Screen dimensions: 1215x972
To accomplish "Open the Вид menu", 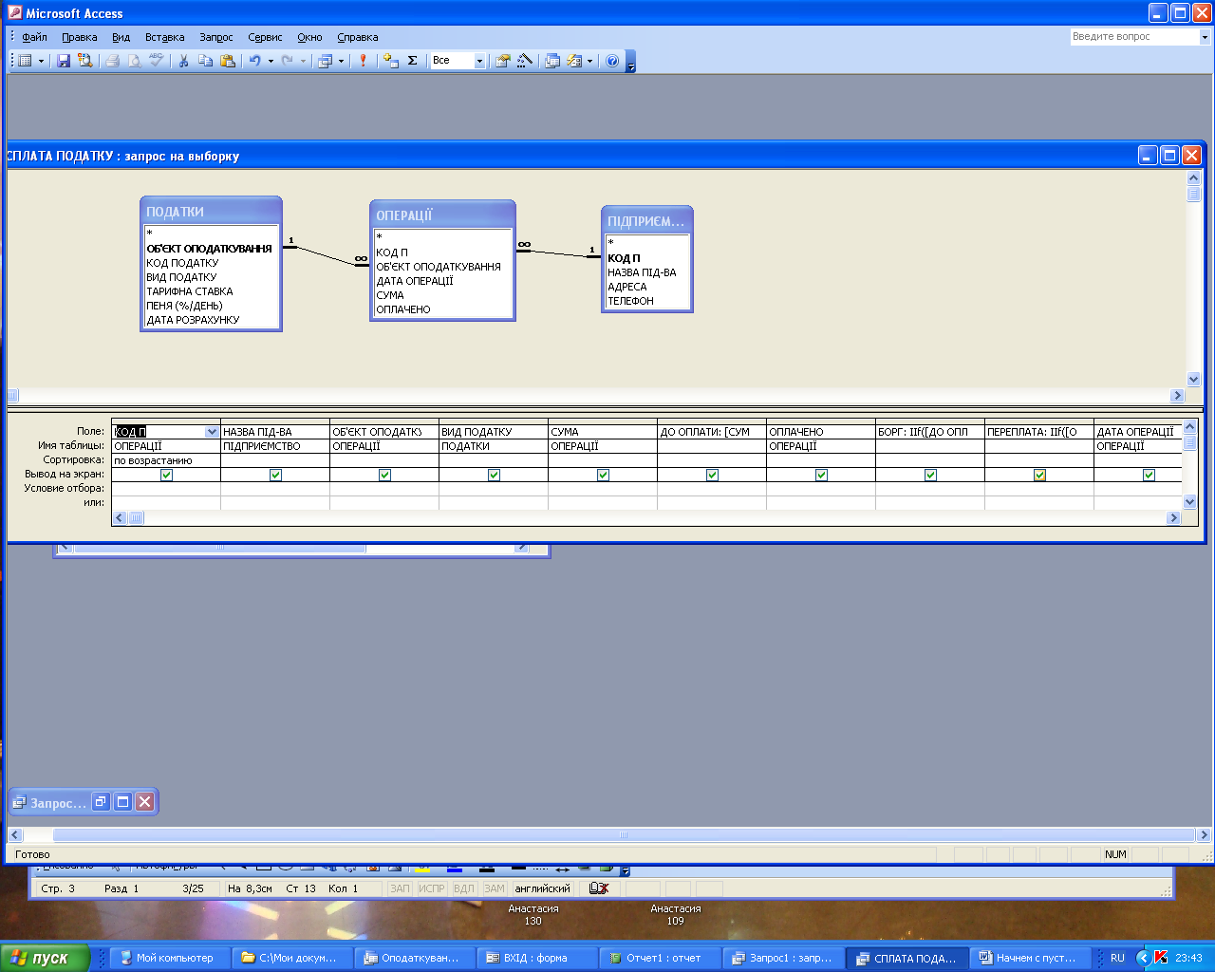I will [121, 37].
